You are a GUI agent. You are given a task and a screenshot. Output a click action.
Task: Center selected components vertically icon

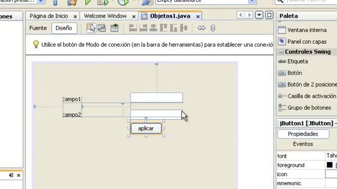click(184, 28)
